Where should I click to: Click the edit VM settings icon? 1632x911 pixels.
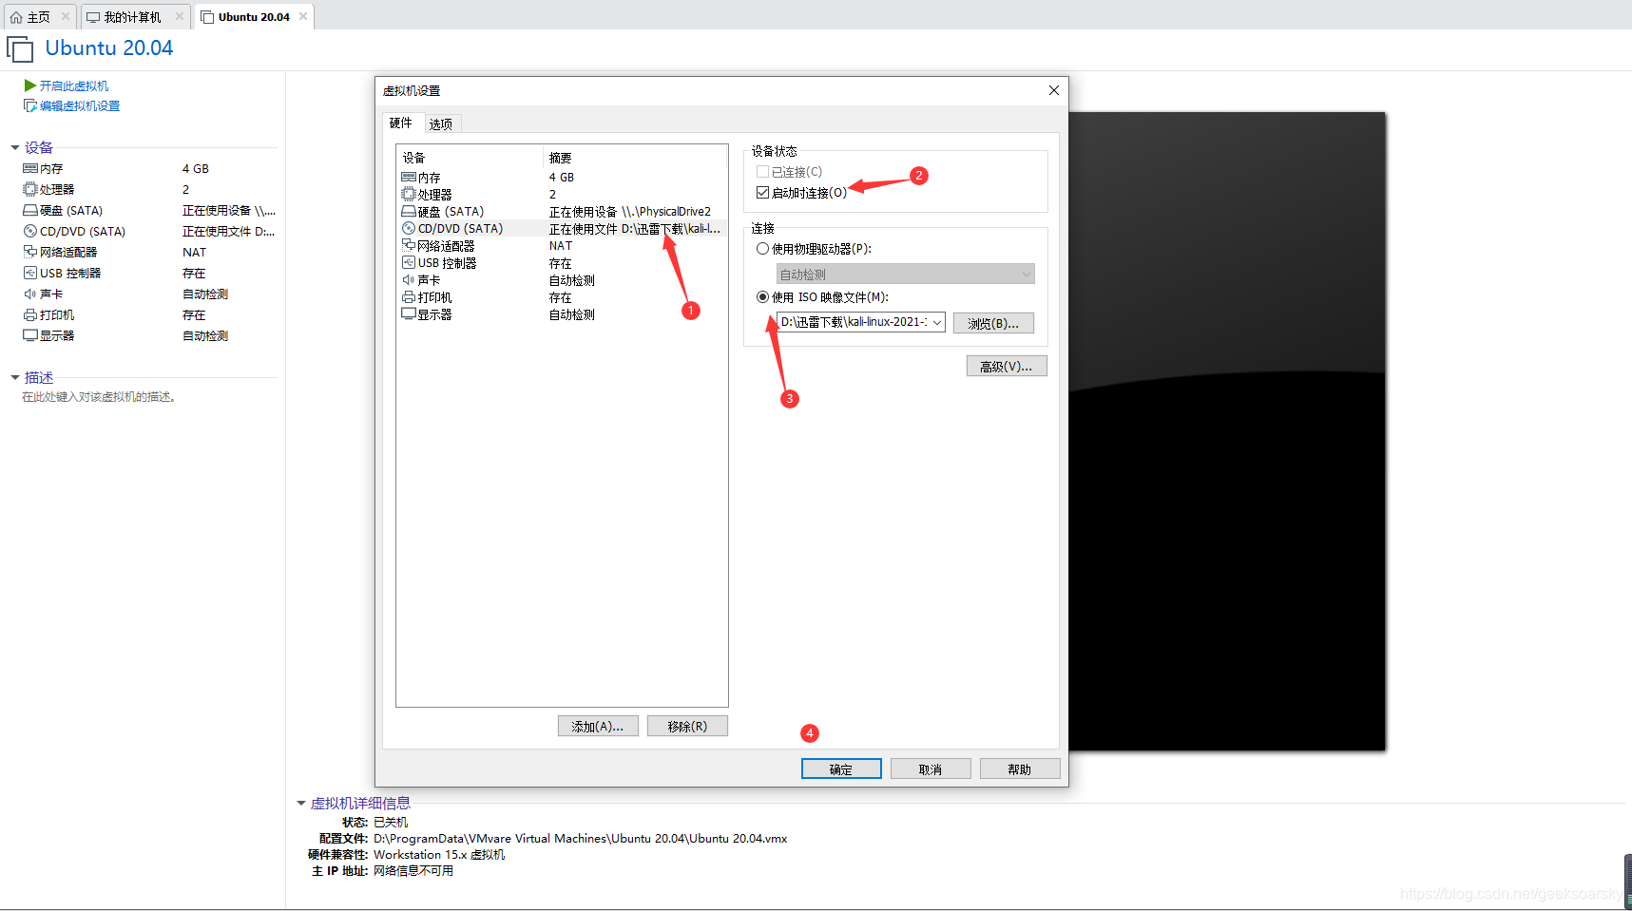(30, 105)
